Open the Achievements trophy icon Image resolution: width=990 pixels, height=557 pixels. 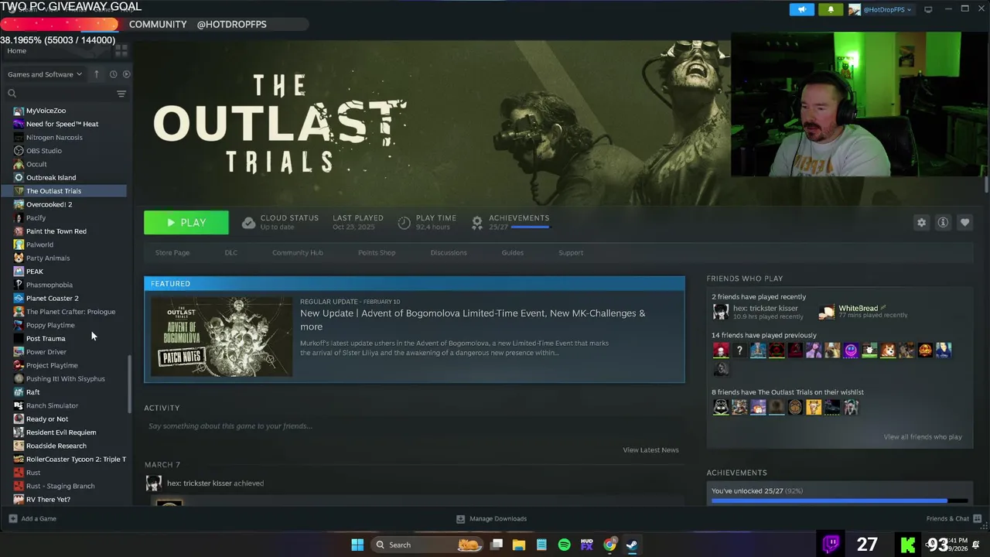pyautogui.click(x=477, y=223)
